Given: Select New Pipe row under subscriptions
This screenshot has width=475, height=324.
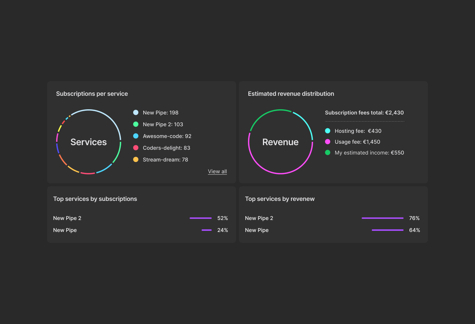Looking at the screenshot, I should click(141, 230).
